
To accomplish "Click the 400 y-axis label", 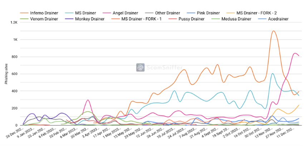I will tap(15, 91).
